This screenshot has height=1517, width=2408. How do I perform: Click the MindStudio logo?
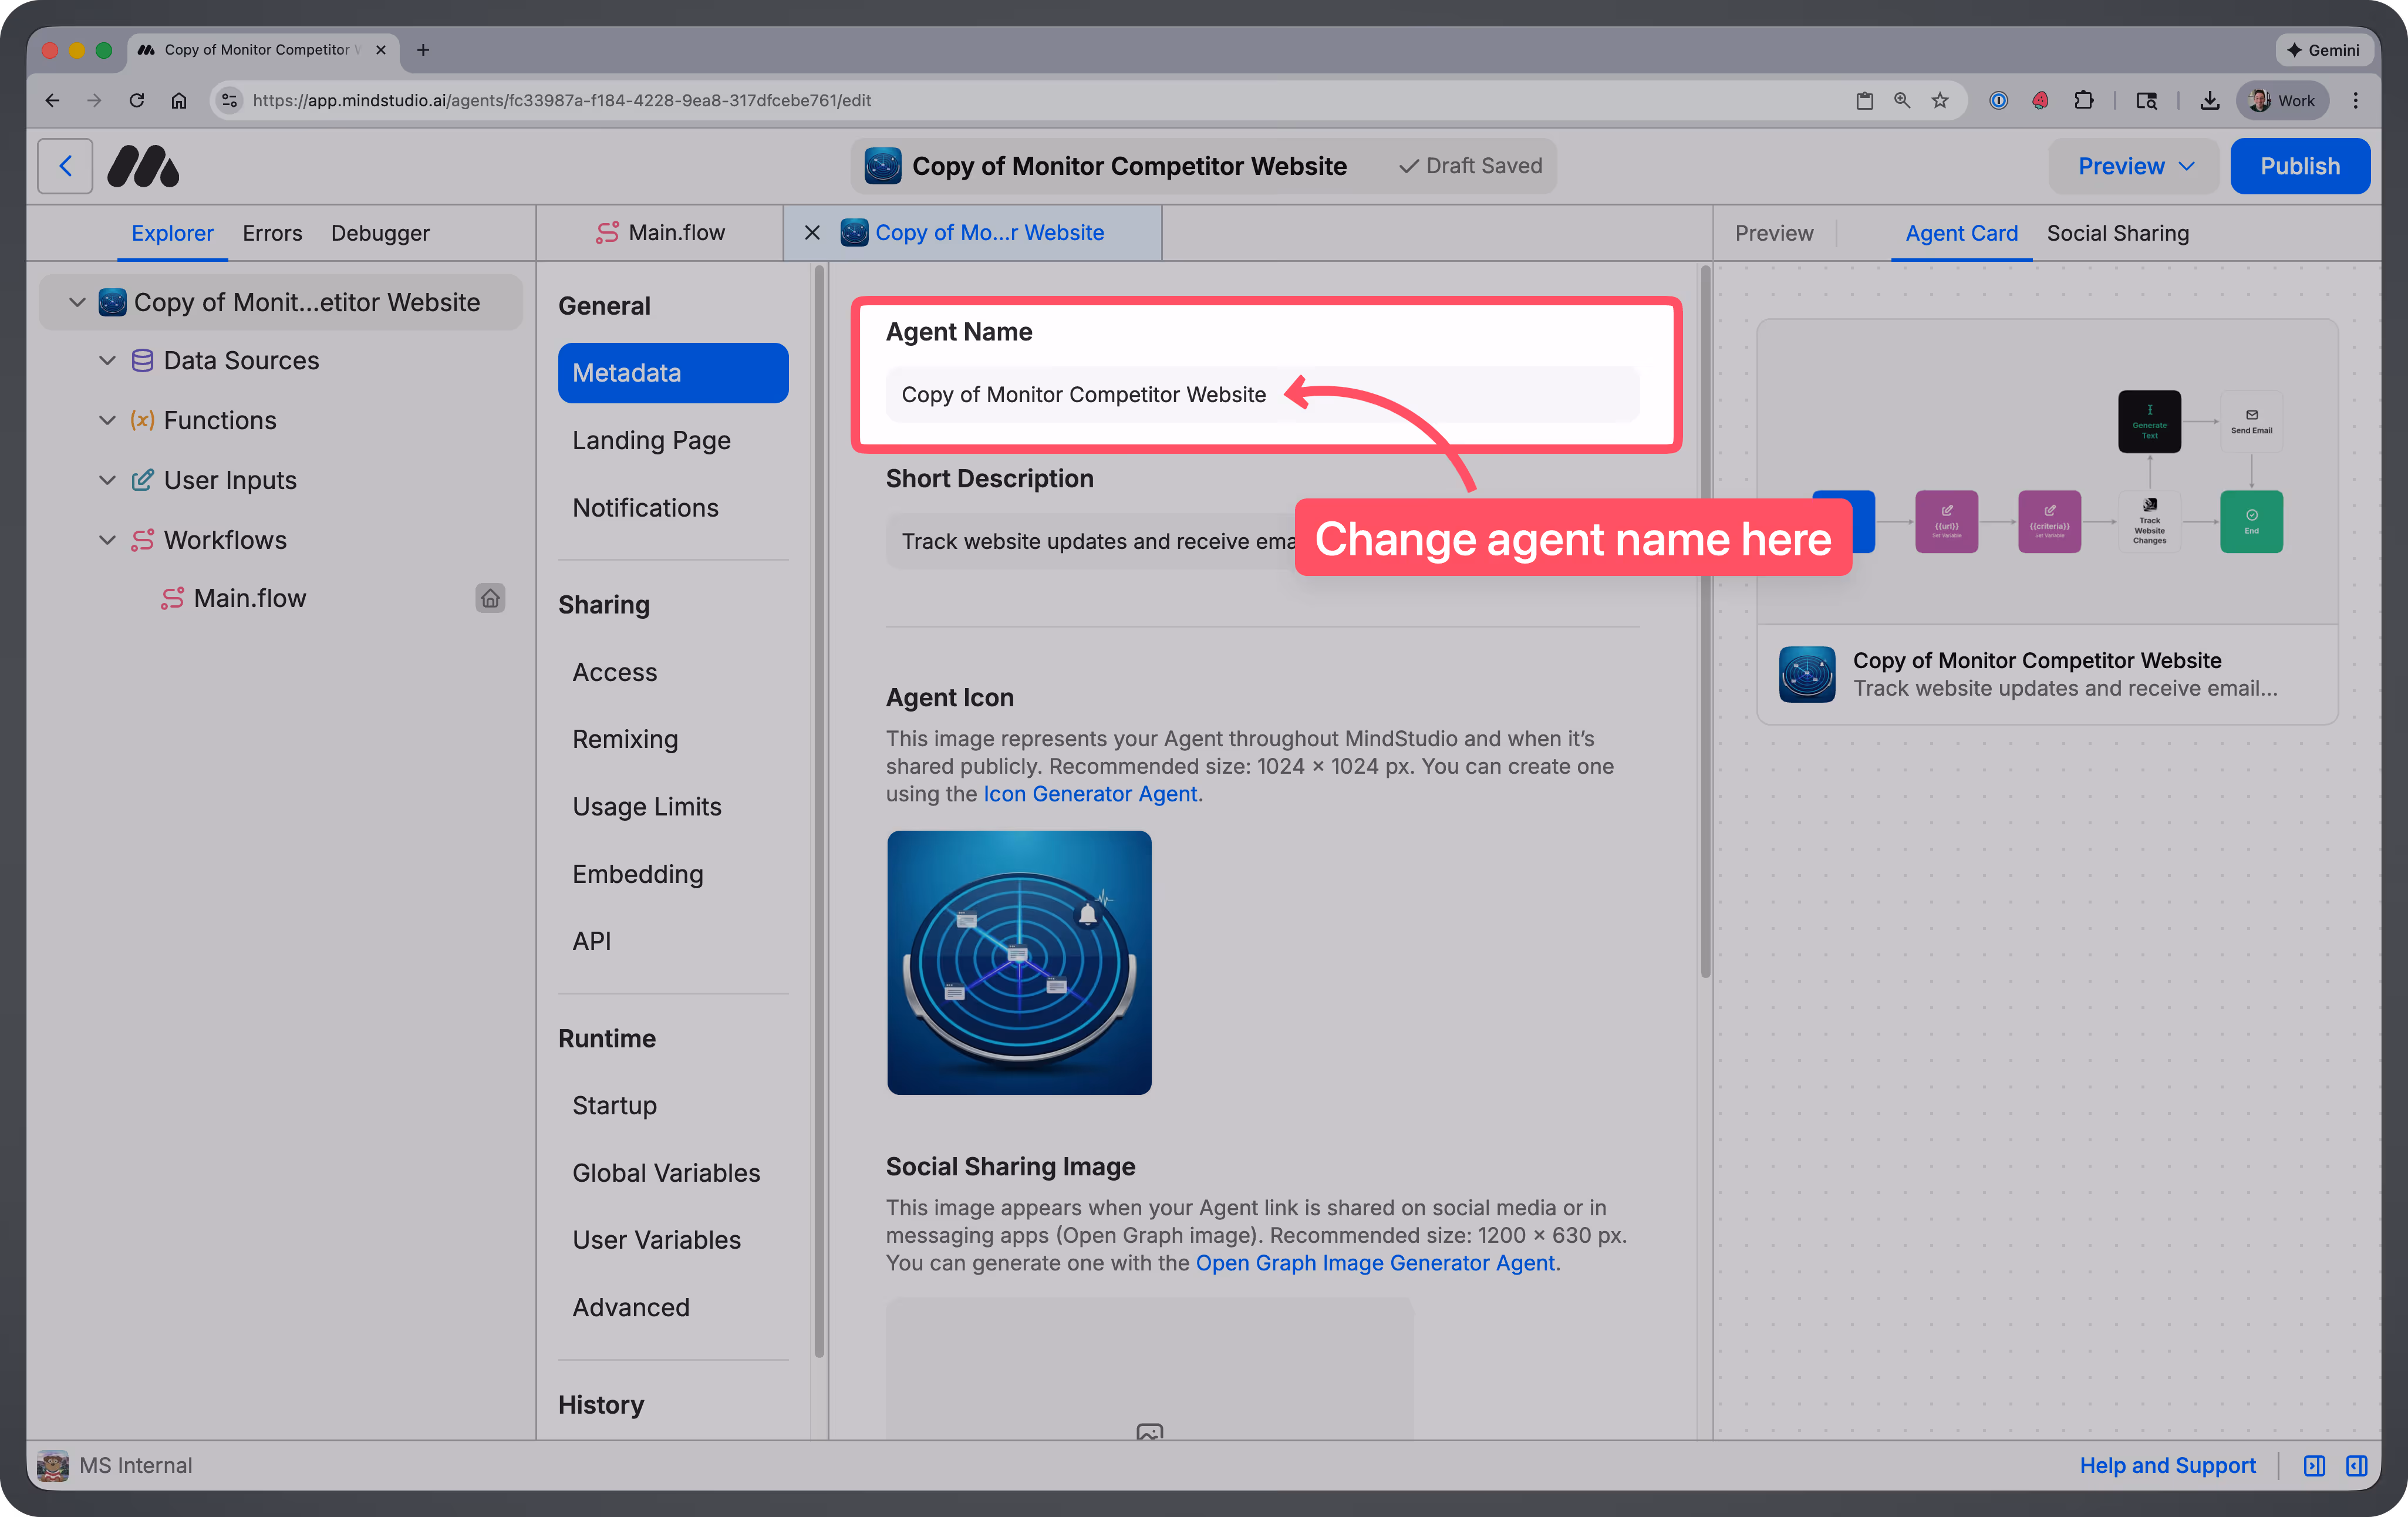coord(143,166)
